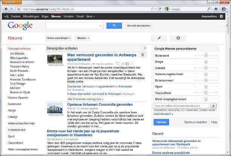This screenshot has width=231, height=156.
Task: Select Voorpaginanieuws in left sidebar
Action: point(19,48)
